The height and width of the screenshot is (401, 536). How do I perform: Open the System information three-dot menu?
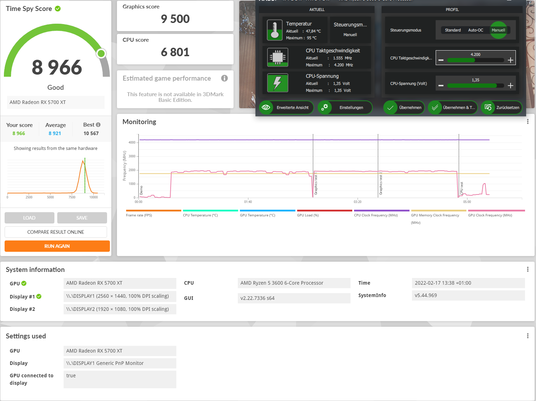click(528, 269)
